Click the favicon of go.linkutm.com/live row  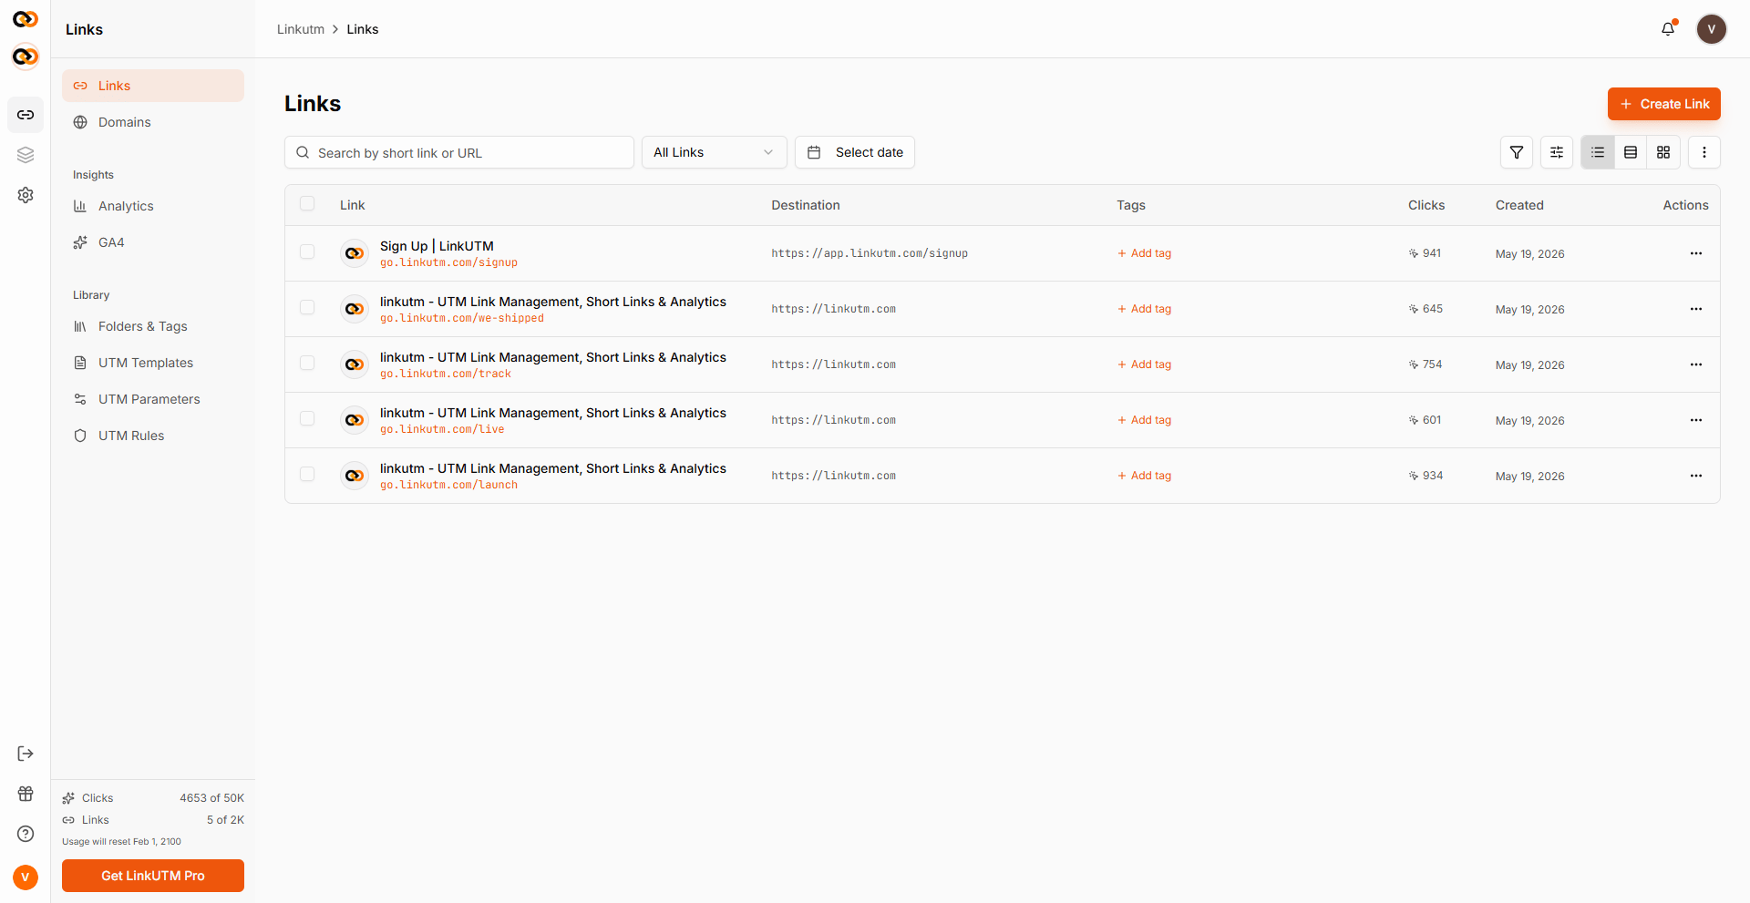[x=355, y=420]
